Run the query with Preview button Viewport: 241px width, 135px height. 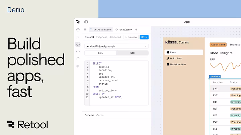(131, 37)
